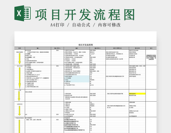This screenshot has width=171, height=133.
Task: Click the 试模员工 cell
Action: [x=92, y=104]
